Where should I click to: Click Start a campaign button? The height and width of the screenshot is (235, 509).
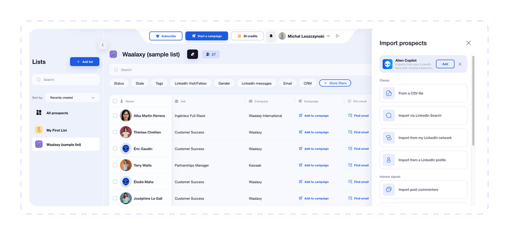point(207,36)
